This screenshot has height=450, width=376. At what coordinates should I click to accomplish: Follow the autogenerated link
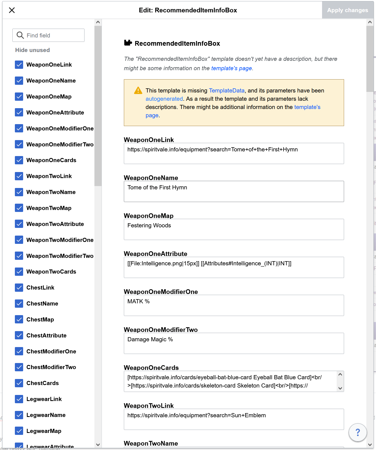pos(164,99)
